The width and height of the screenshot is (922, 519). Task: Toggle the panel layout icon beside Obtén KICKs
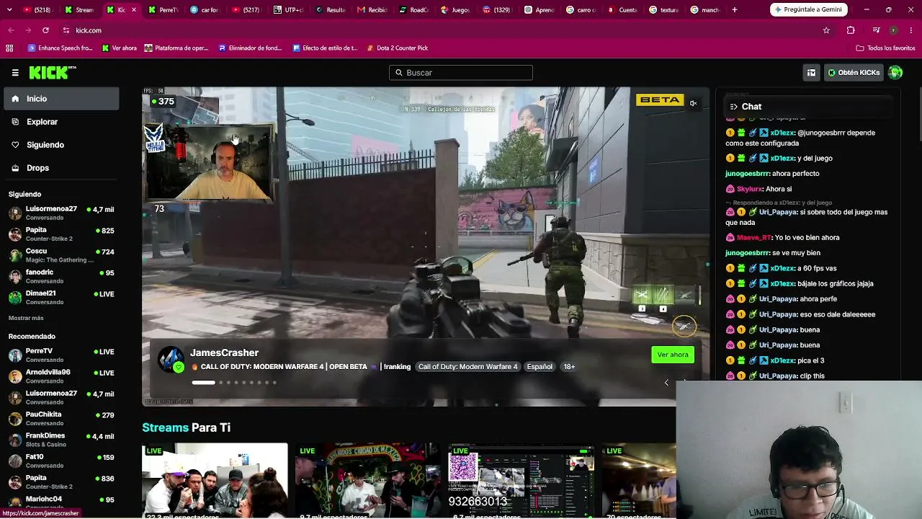point(811,73)
